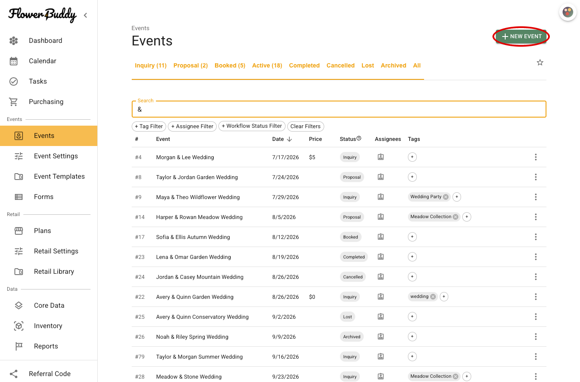
Task: Open the Inventory section in sidebar
Action: click(x=48, y=326)
